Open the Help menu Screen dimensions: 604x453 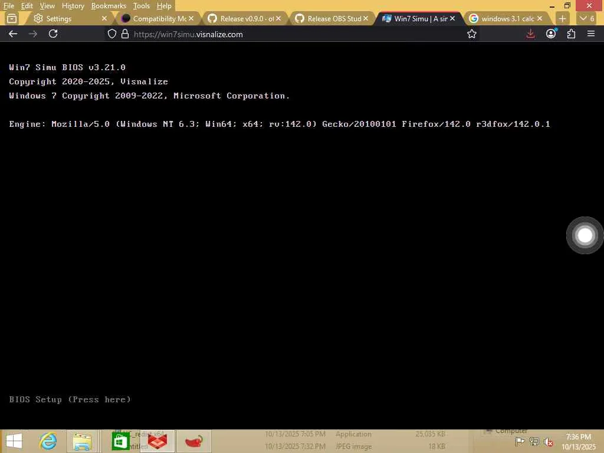(x=164, y=6)
